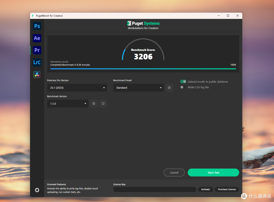Click the benchmark progress bar
The height and width of the screenshot is (202, 274).
[143, 69]
